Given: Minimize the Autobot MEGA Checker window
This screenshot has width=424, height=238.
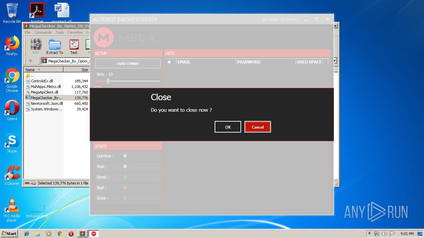Looking at the screenshot, I should coord(305,20).
